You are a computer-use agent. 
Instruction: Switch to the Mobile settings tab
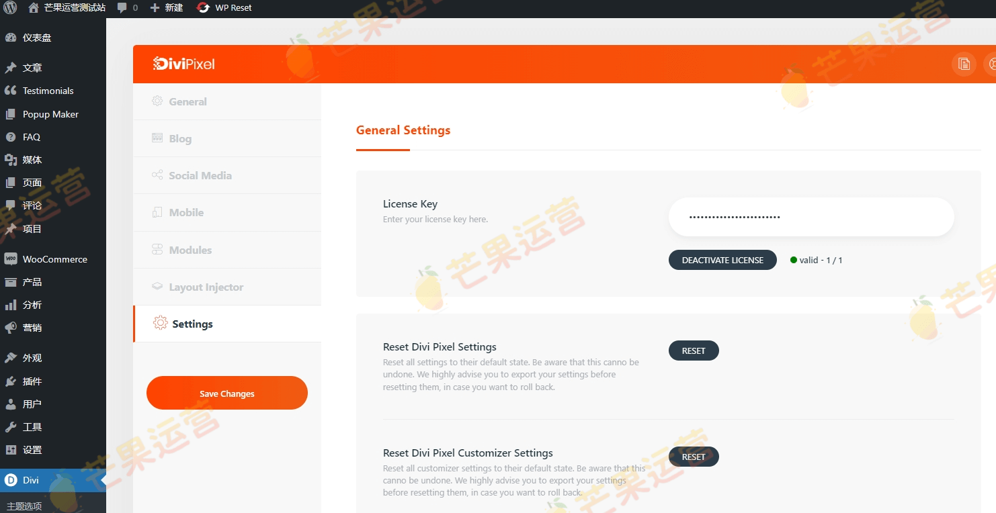[186, 212]
